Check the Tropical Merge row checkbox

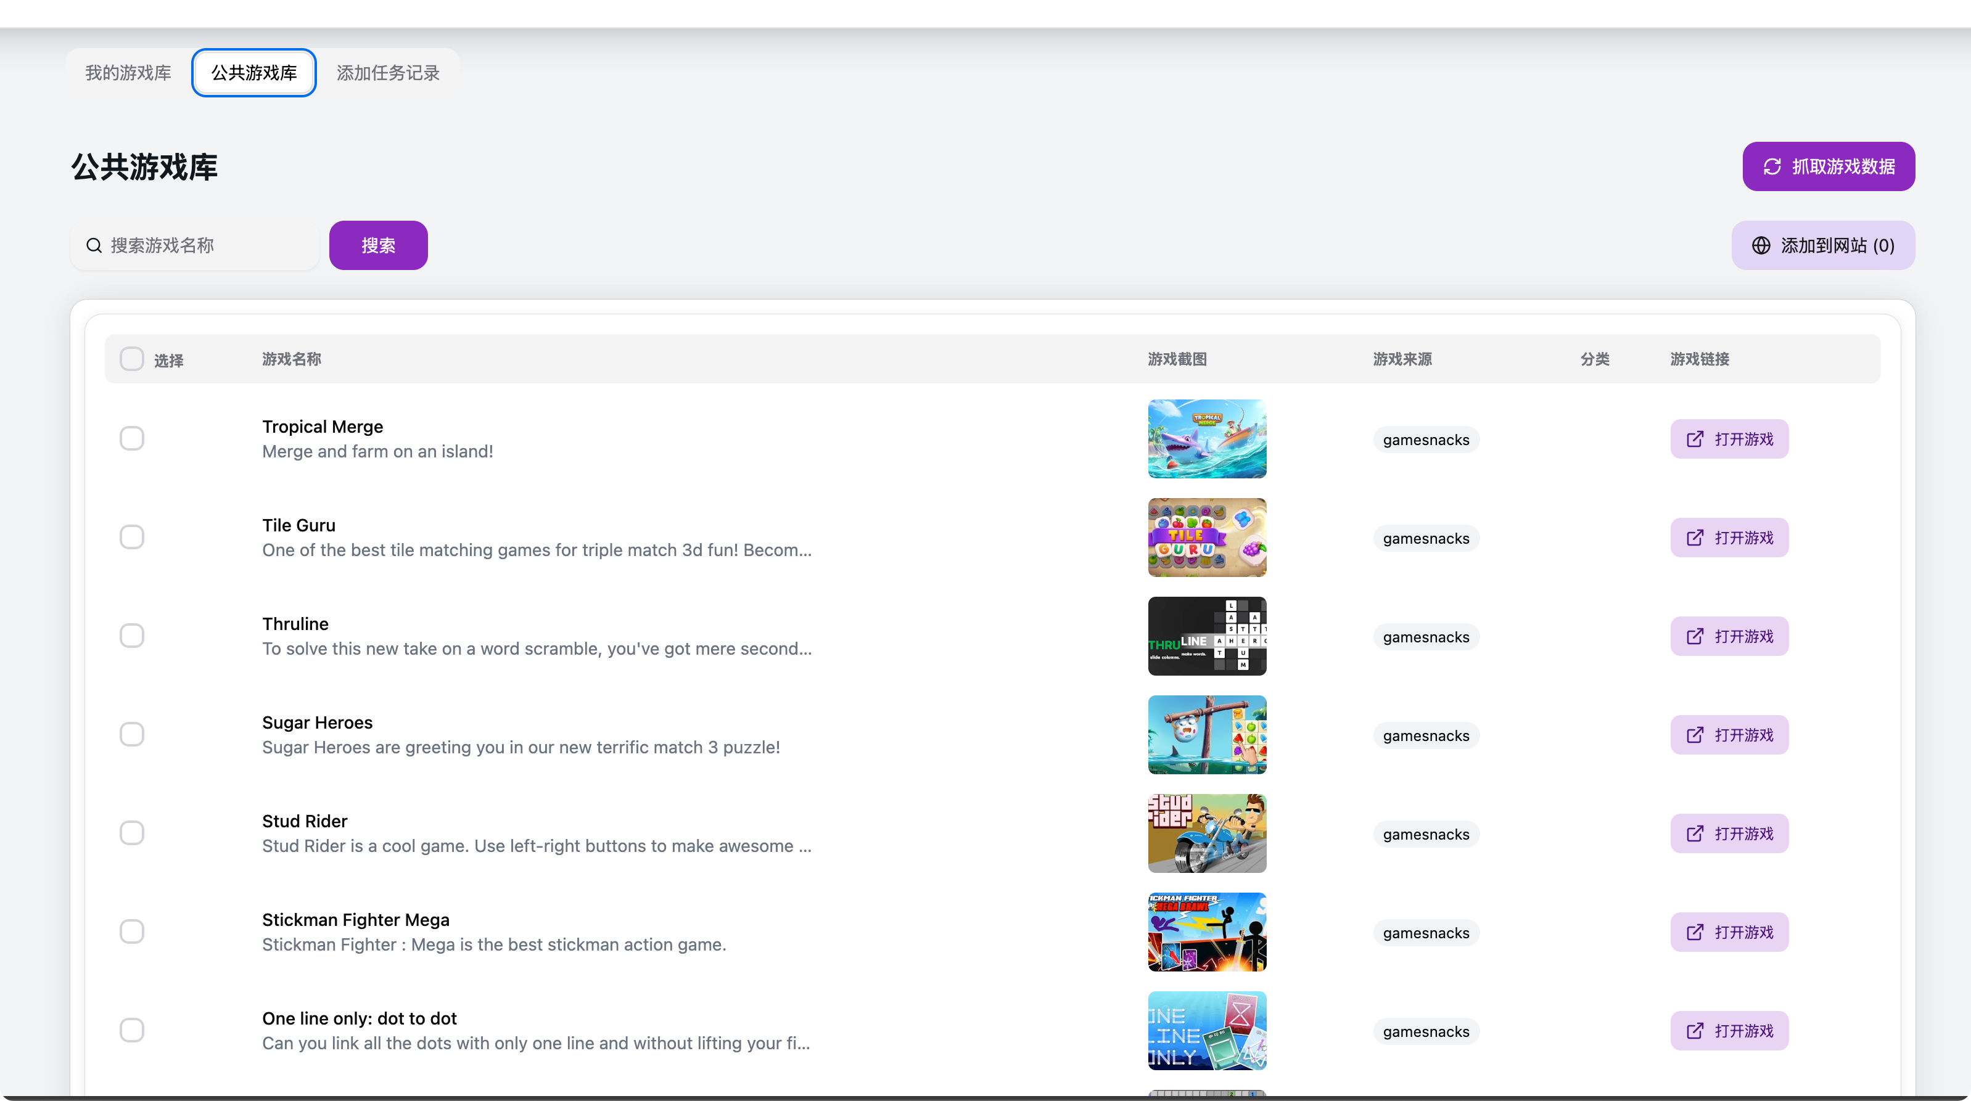point(131,439)
